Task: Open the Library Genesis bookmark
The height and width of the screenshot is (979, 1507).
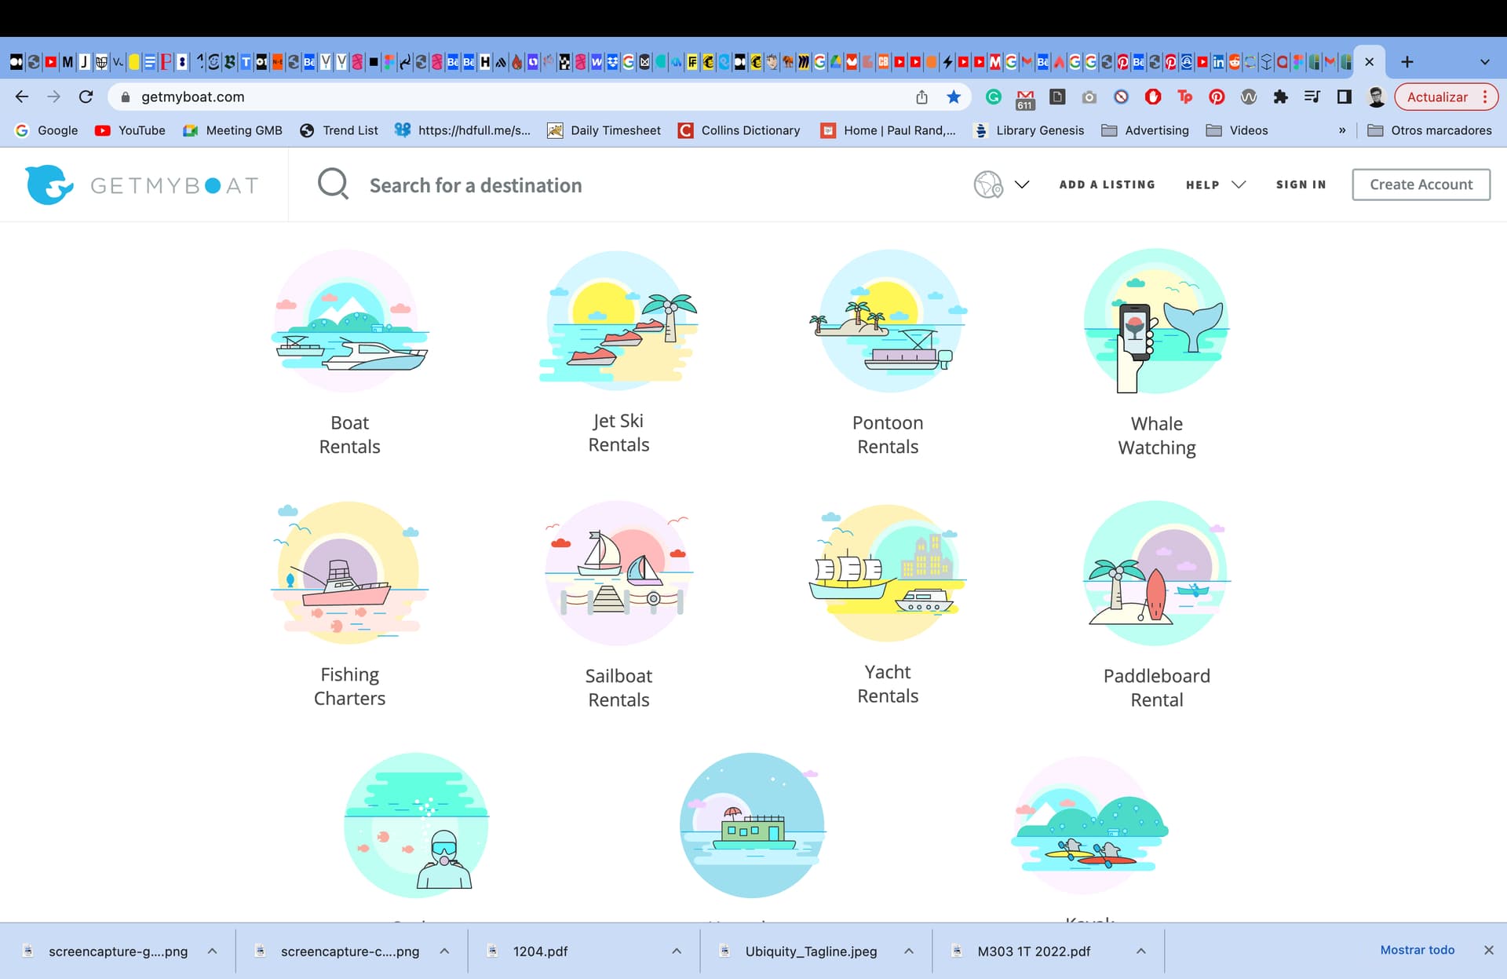Action: pyautogui.click(x=1028, y=130)
